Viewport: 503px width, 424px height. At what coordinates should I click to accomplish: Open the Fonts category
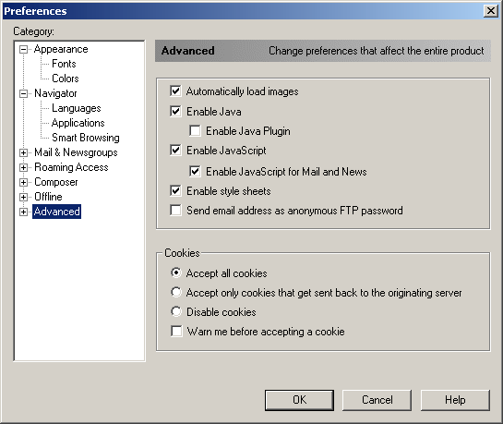click(x=64, y=64)
